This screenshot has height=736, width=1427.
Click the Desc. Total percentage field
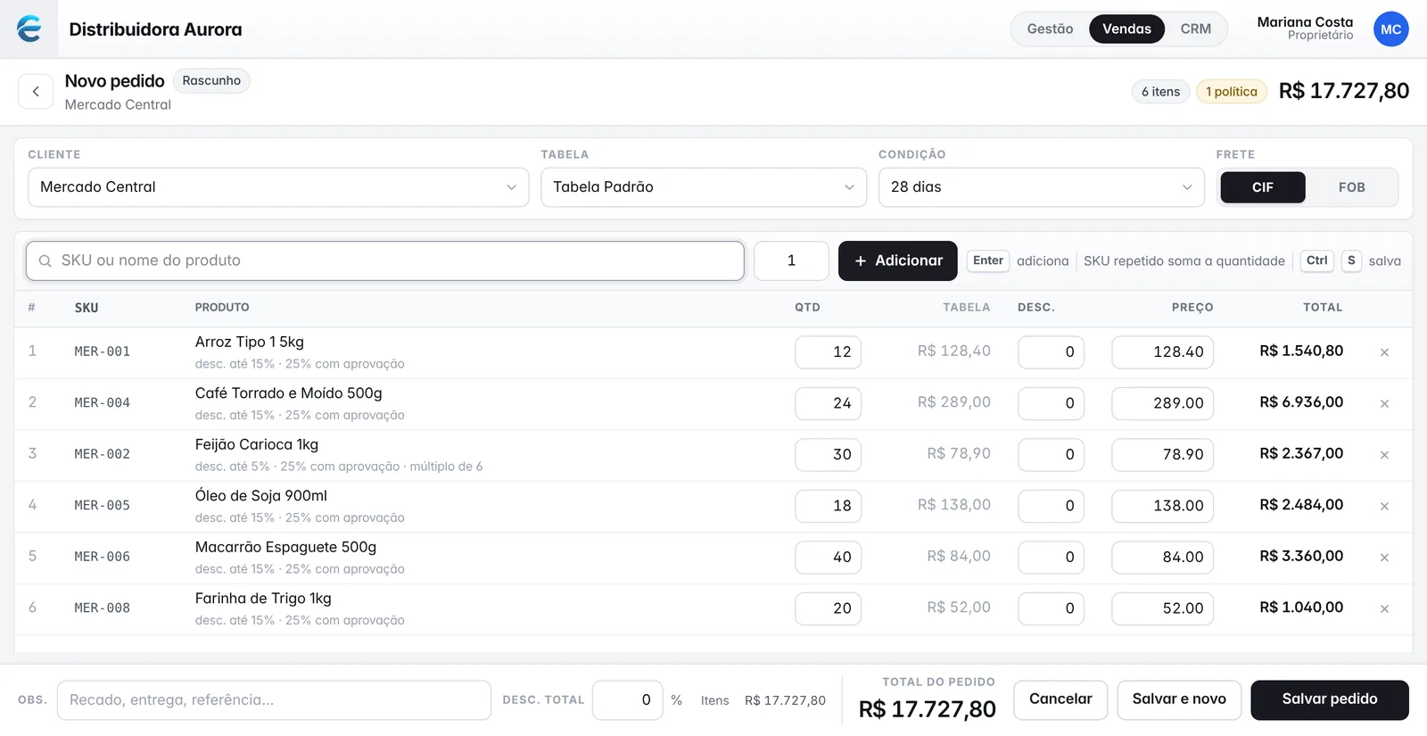627,700
